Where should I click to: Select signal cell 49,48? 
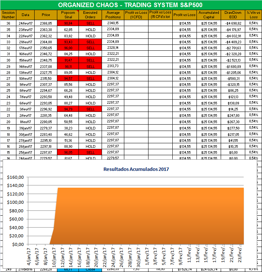pos(68,97)
